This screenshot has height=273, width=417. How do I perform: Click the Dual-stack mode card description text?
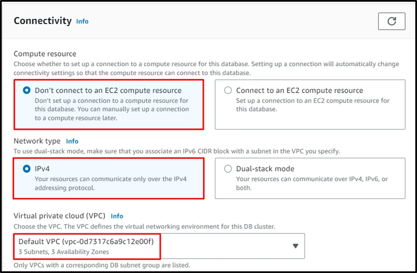point(312,183)
